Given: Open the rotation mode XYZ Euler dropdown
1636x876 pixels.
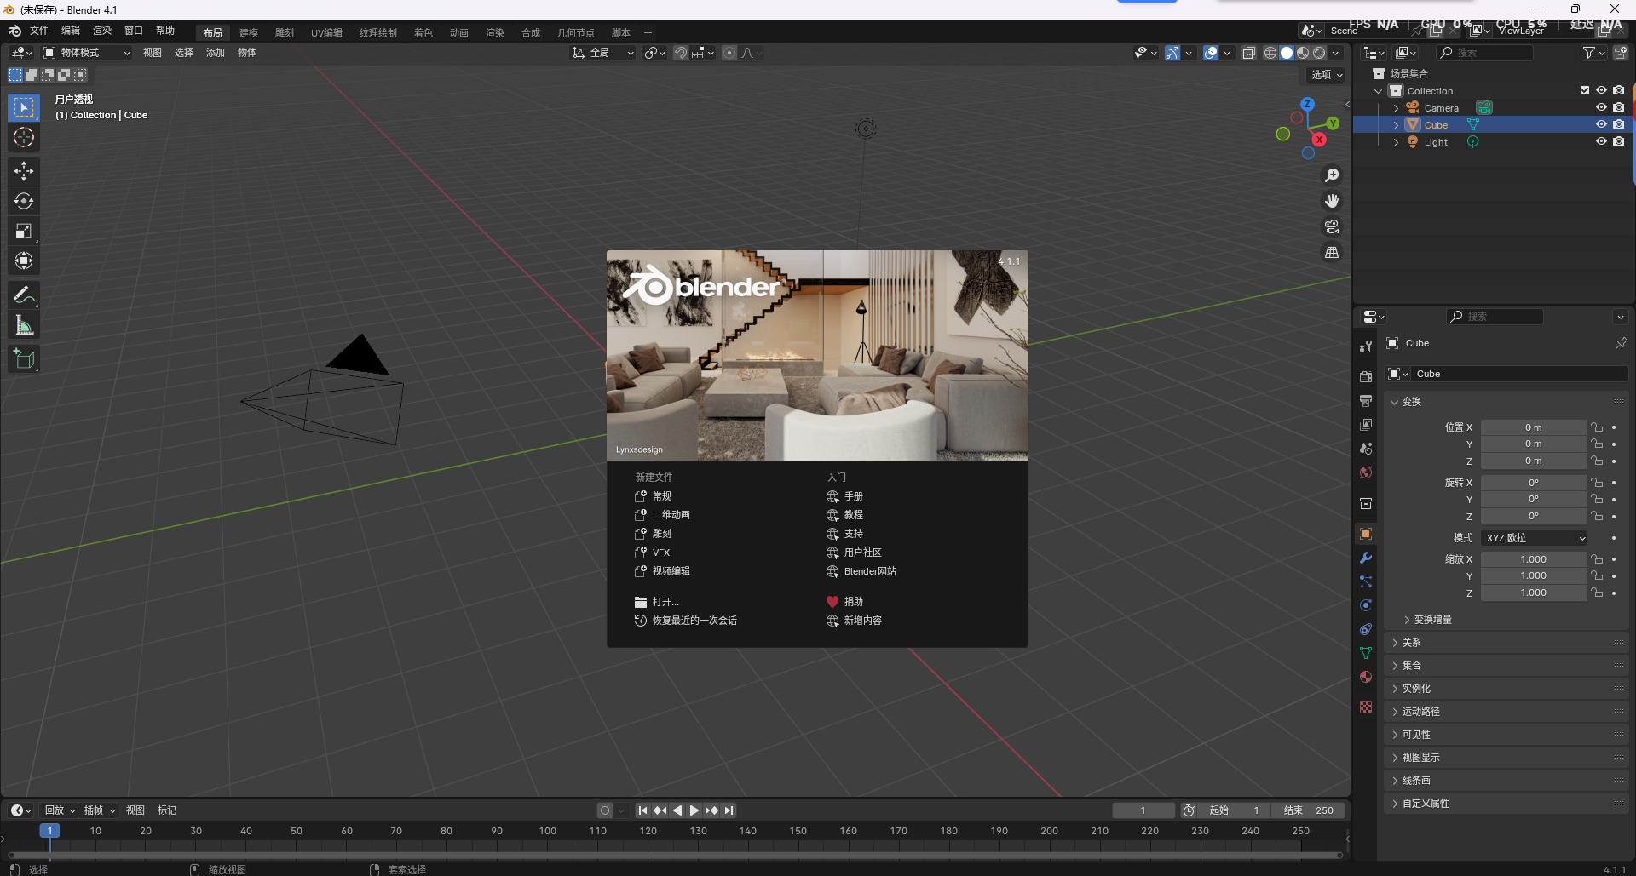Looking at the screenshot, I should tap(1534, 537).
